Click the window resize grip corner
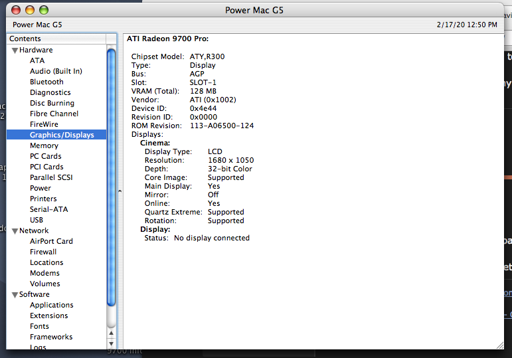The height and width of the screenshot is (358, 512). click(500, 345)
